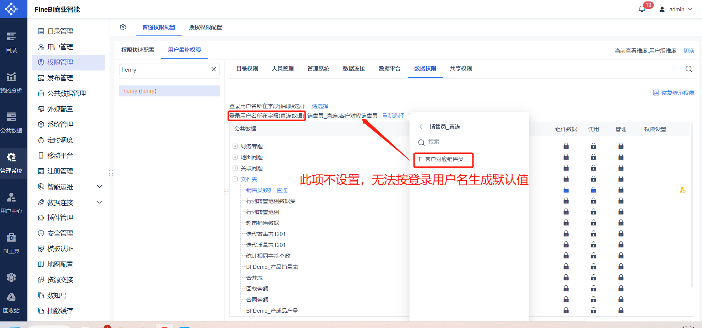Toggle 组件数据 lock for 超市销售数据 row

pos(566,223)
